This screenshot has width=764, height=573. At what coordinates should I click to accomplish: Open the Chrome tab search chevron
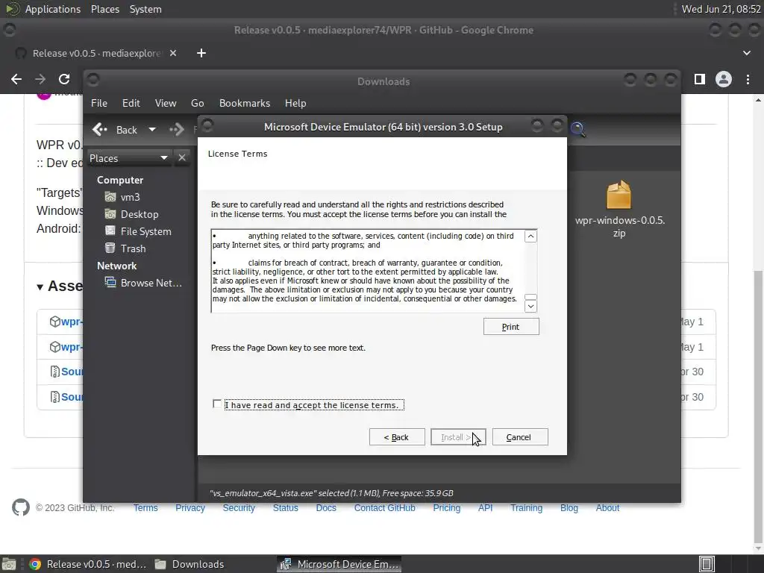pos(746,53)
